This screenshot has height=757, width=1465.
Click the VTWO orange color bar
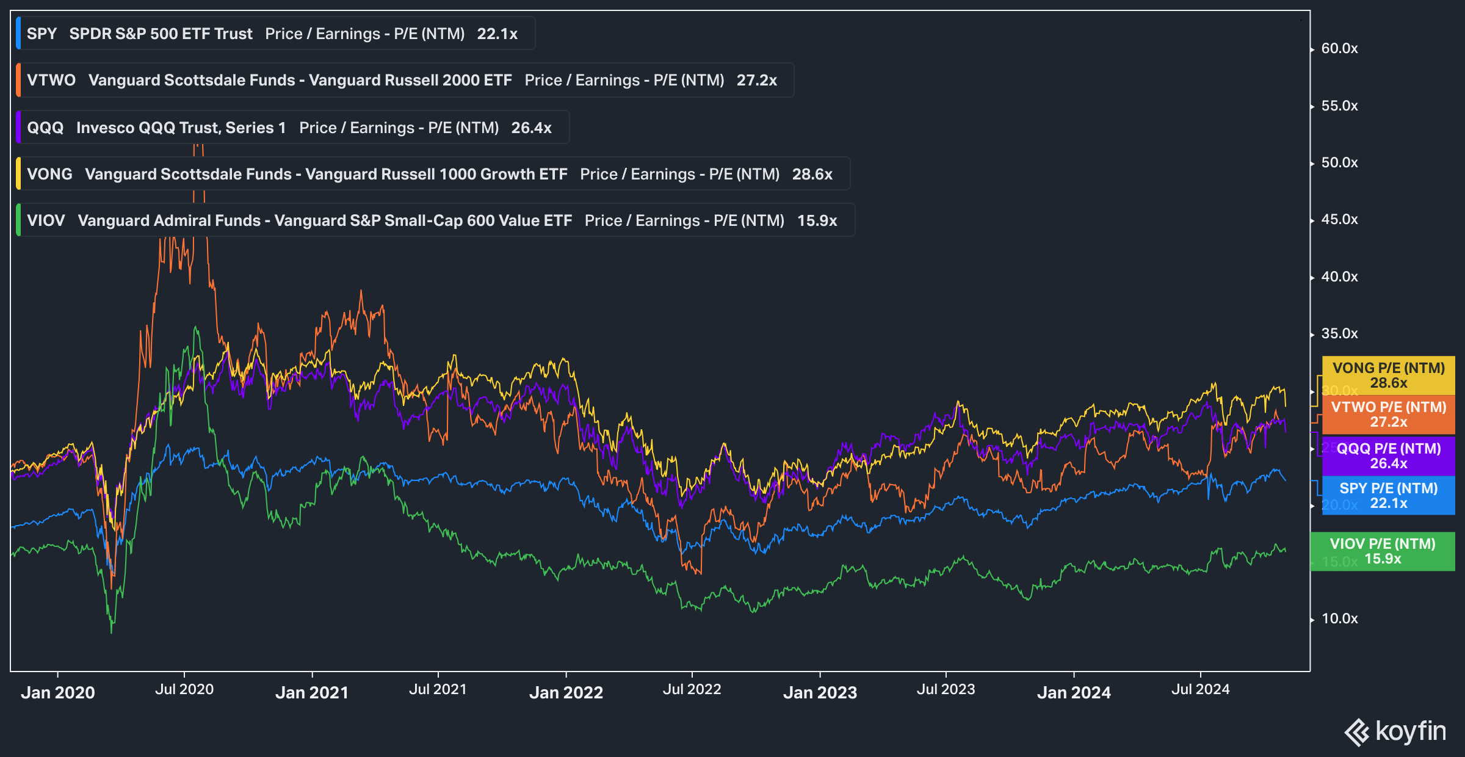click(18, 80)
